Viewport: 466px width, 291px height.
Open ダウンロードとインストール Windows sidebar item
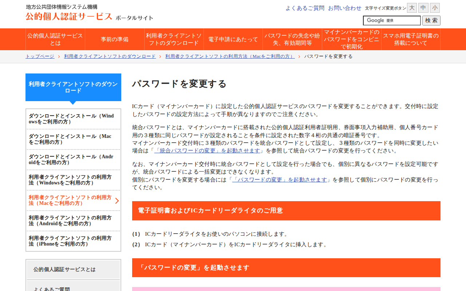[x=73, y=119]
